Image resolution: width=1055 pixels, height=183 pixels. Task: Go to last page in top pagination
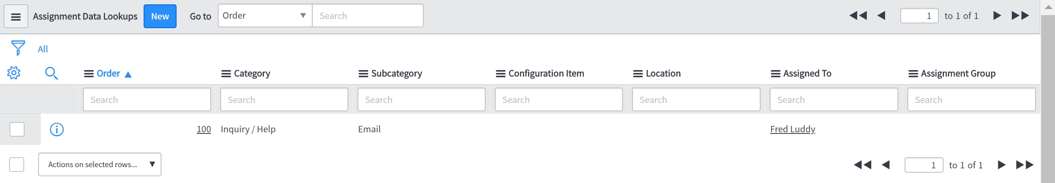(x=1020, y=16)
